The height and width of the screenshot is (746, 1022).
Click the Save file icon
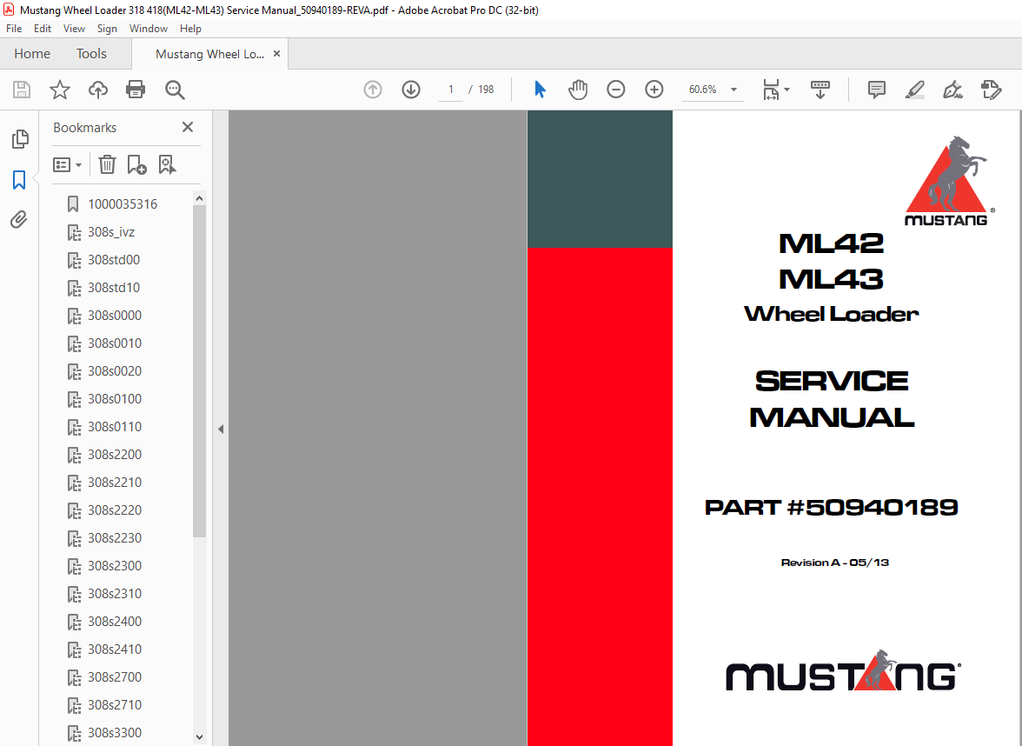coord(22,90)
